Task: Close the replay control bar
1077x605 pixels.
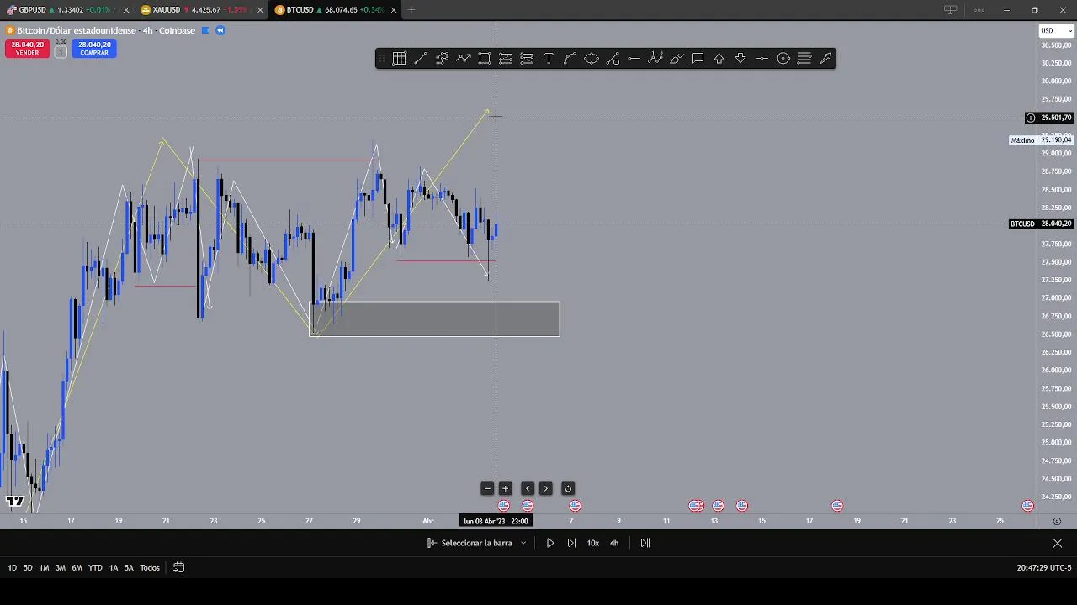Action: point(1058,543)
